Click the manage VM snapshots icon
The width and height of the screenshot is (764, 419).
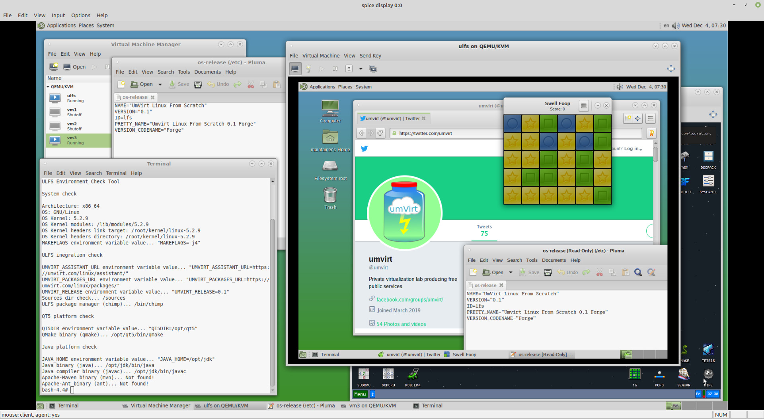[x=373, y=69]
